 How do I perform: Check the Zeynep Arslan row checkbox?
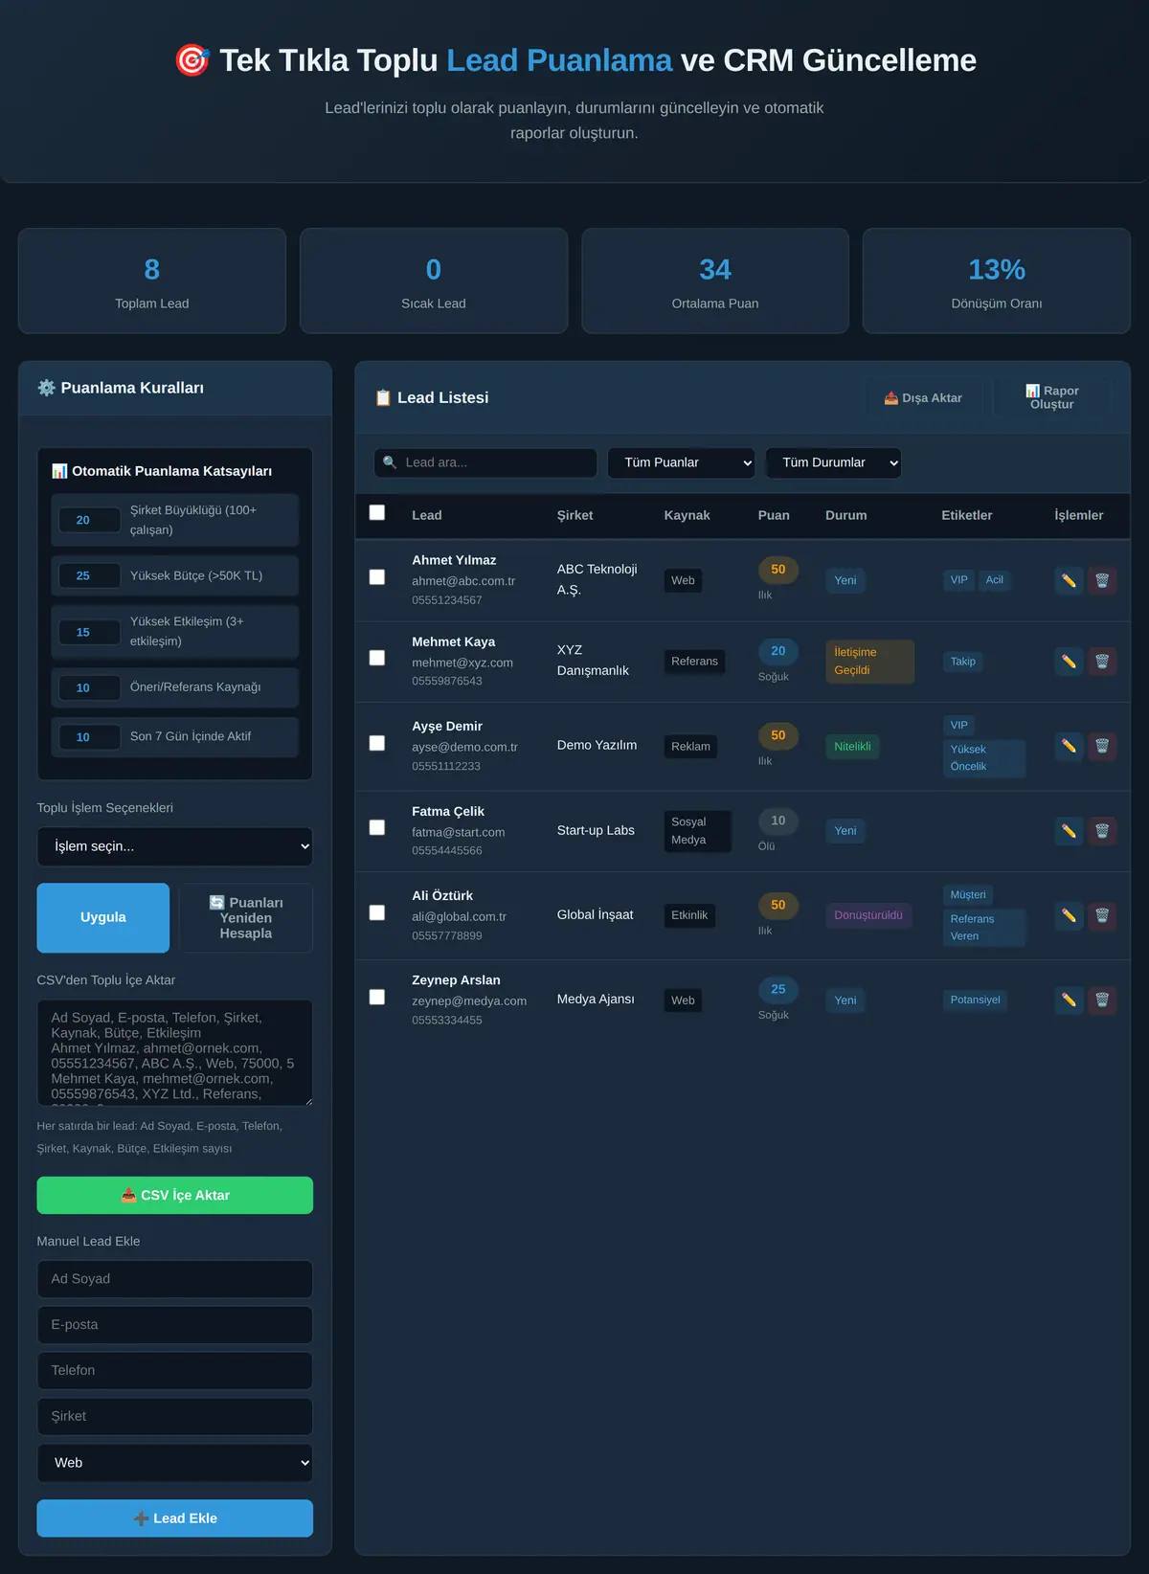[377, 997]
